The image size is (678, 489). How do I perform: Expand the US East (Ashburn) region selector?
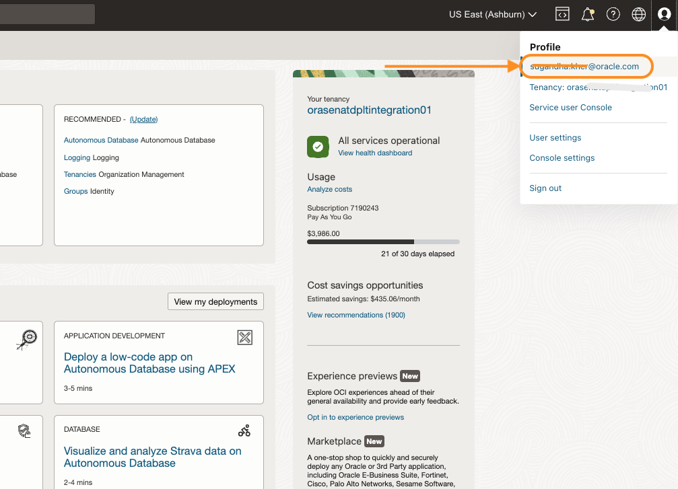[x=492, y=14]
